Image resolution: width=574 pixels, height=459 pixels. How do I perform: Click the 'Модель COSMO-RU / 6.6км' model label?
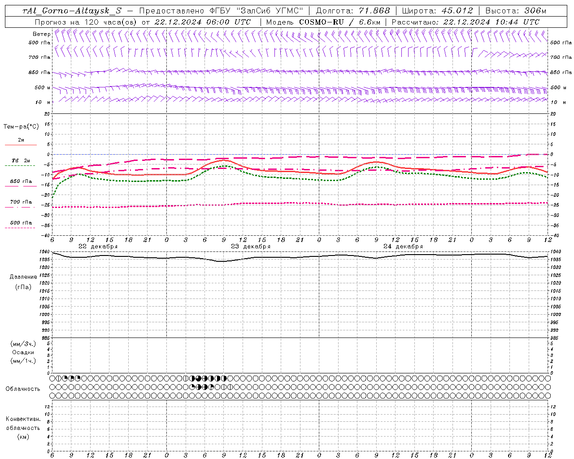[323, 22]
